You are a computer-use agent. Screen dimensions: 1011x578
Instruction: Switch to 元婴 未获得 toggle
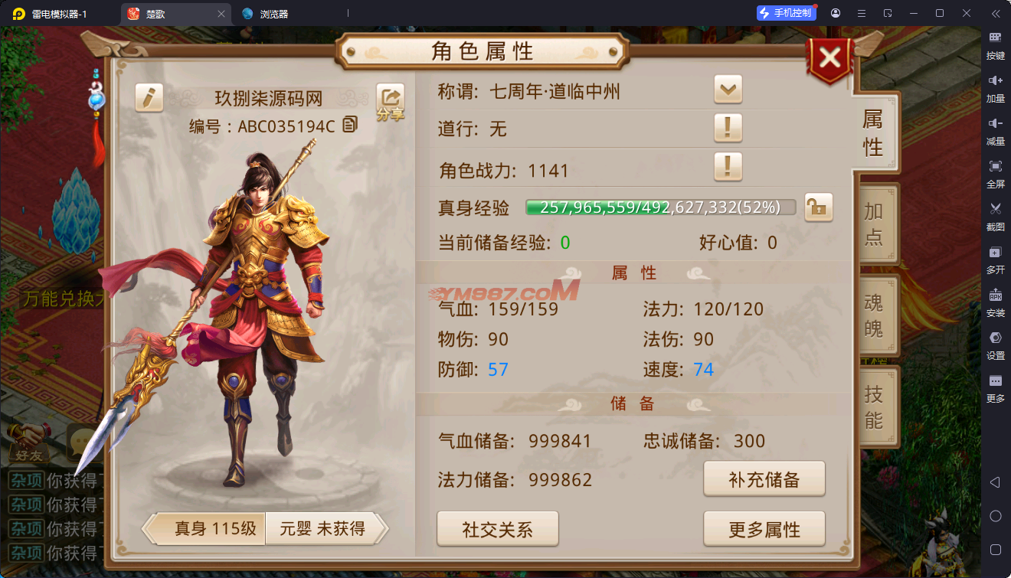coord(322,528)
